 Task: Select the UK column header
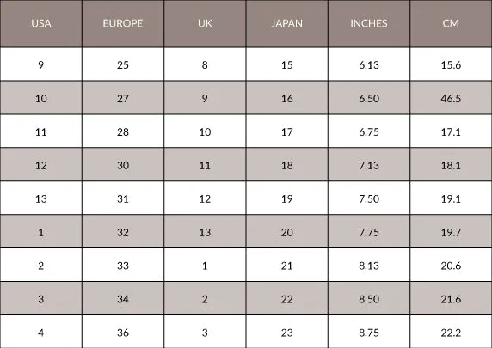click(205, 23)
